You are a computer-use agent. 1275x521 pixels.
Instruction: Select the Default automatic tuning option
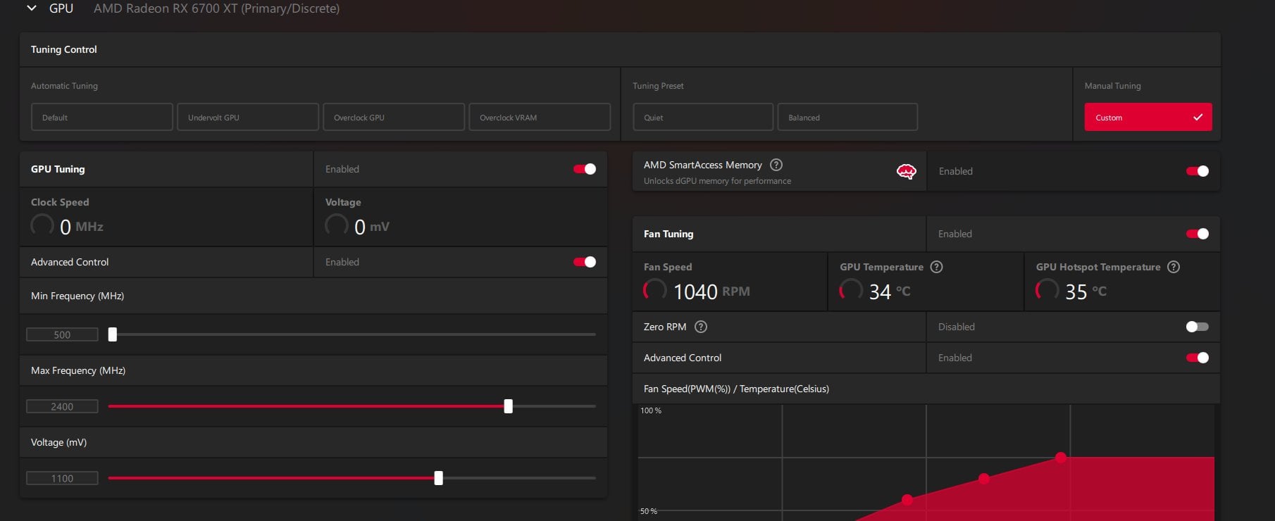pos(102,117)
